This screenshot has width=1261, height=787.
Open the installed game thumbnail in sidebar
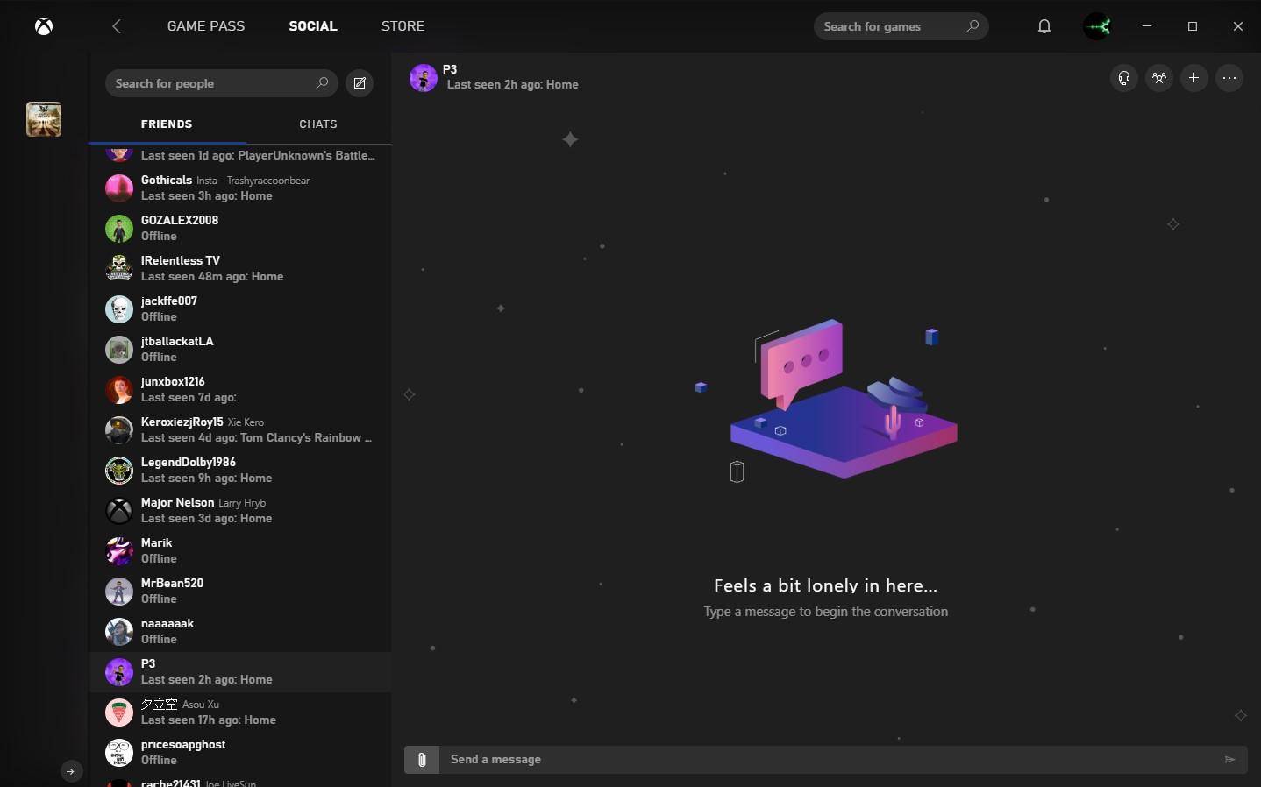click(44, 119)
